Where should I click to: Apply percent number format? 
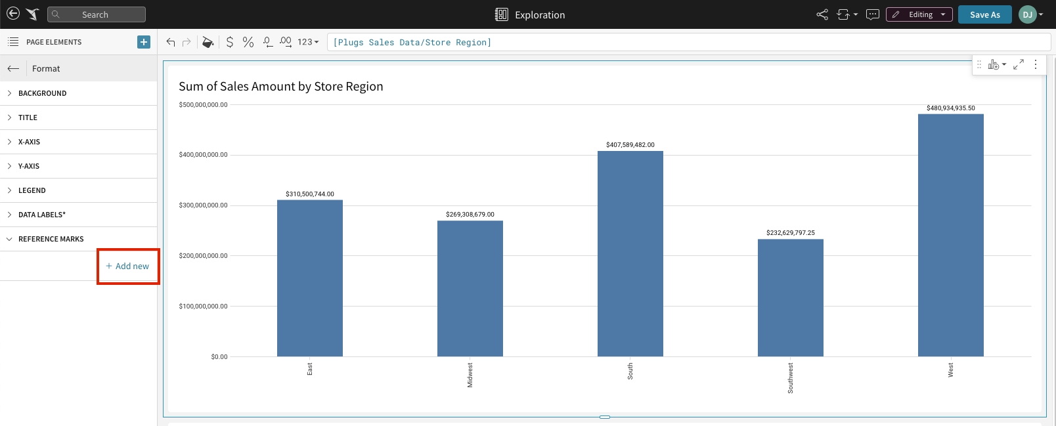[248, 42]
